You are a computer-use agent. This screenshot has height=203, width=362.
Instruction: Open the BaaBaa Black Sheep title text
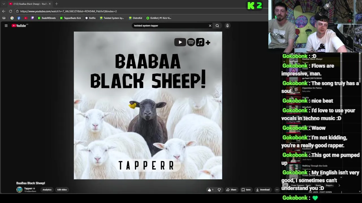(x=31, y=183)
